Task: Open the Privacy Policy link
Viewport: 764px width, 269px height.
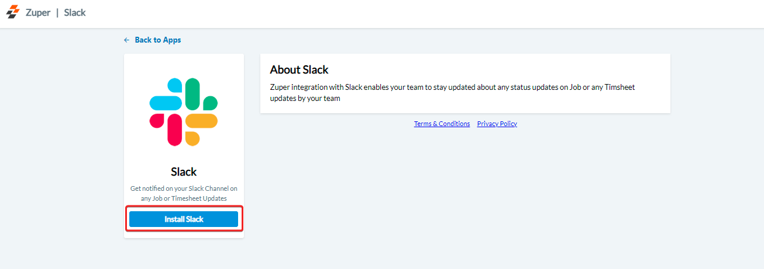Action: point(497,124)
